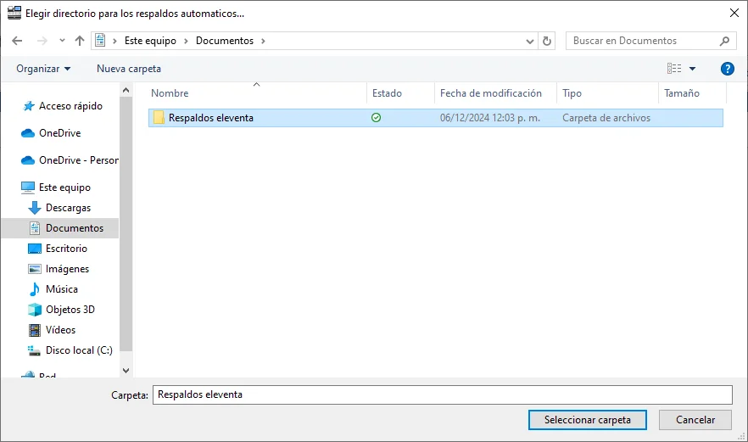Open Imágenes in navigation pane

tap(67, 269)
